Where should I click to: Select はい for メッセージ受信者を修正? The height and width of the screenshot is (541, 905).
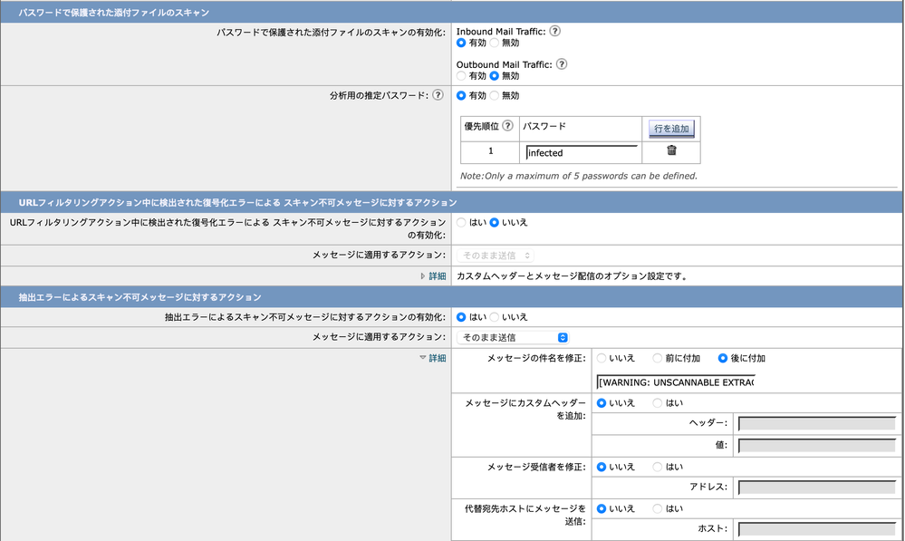coord(658,467)
